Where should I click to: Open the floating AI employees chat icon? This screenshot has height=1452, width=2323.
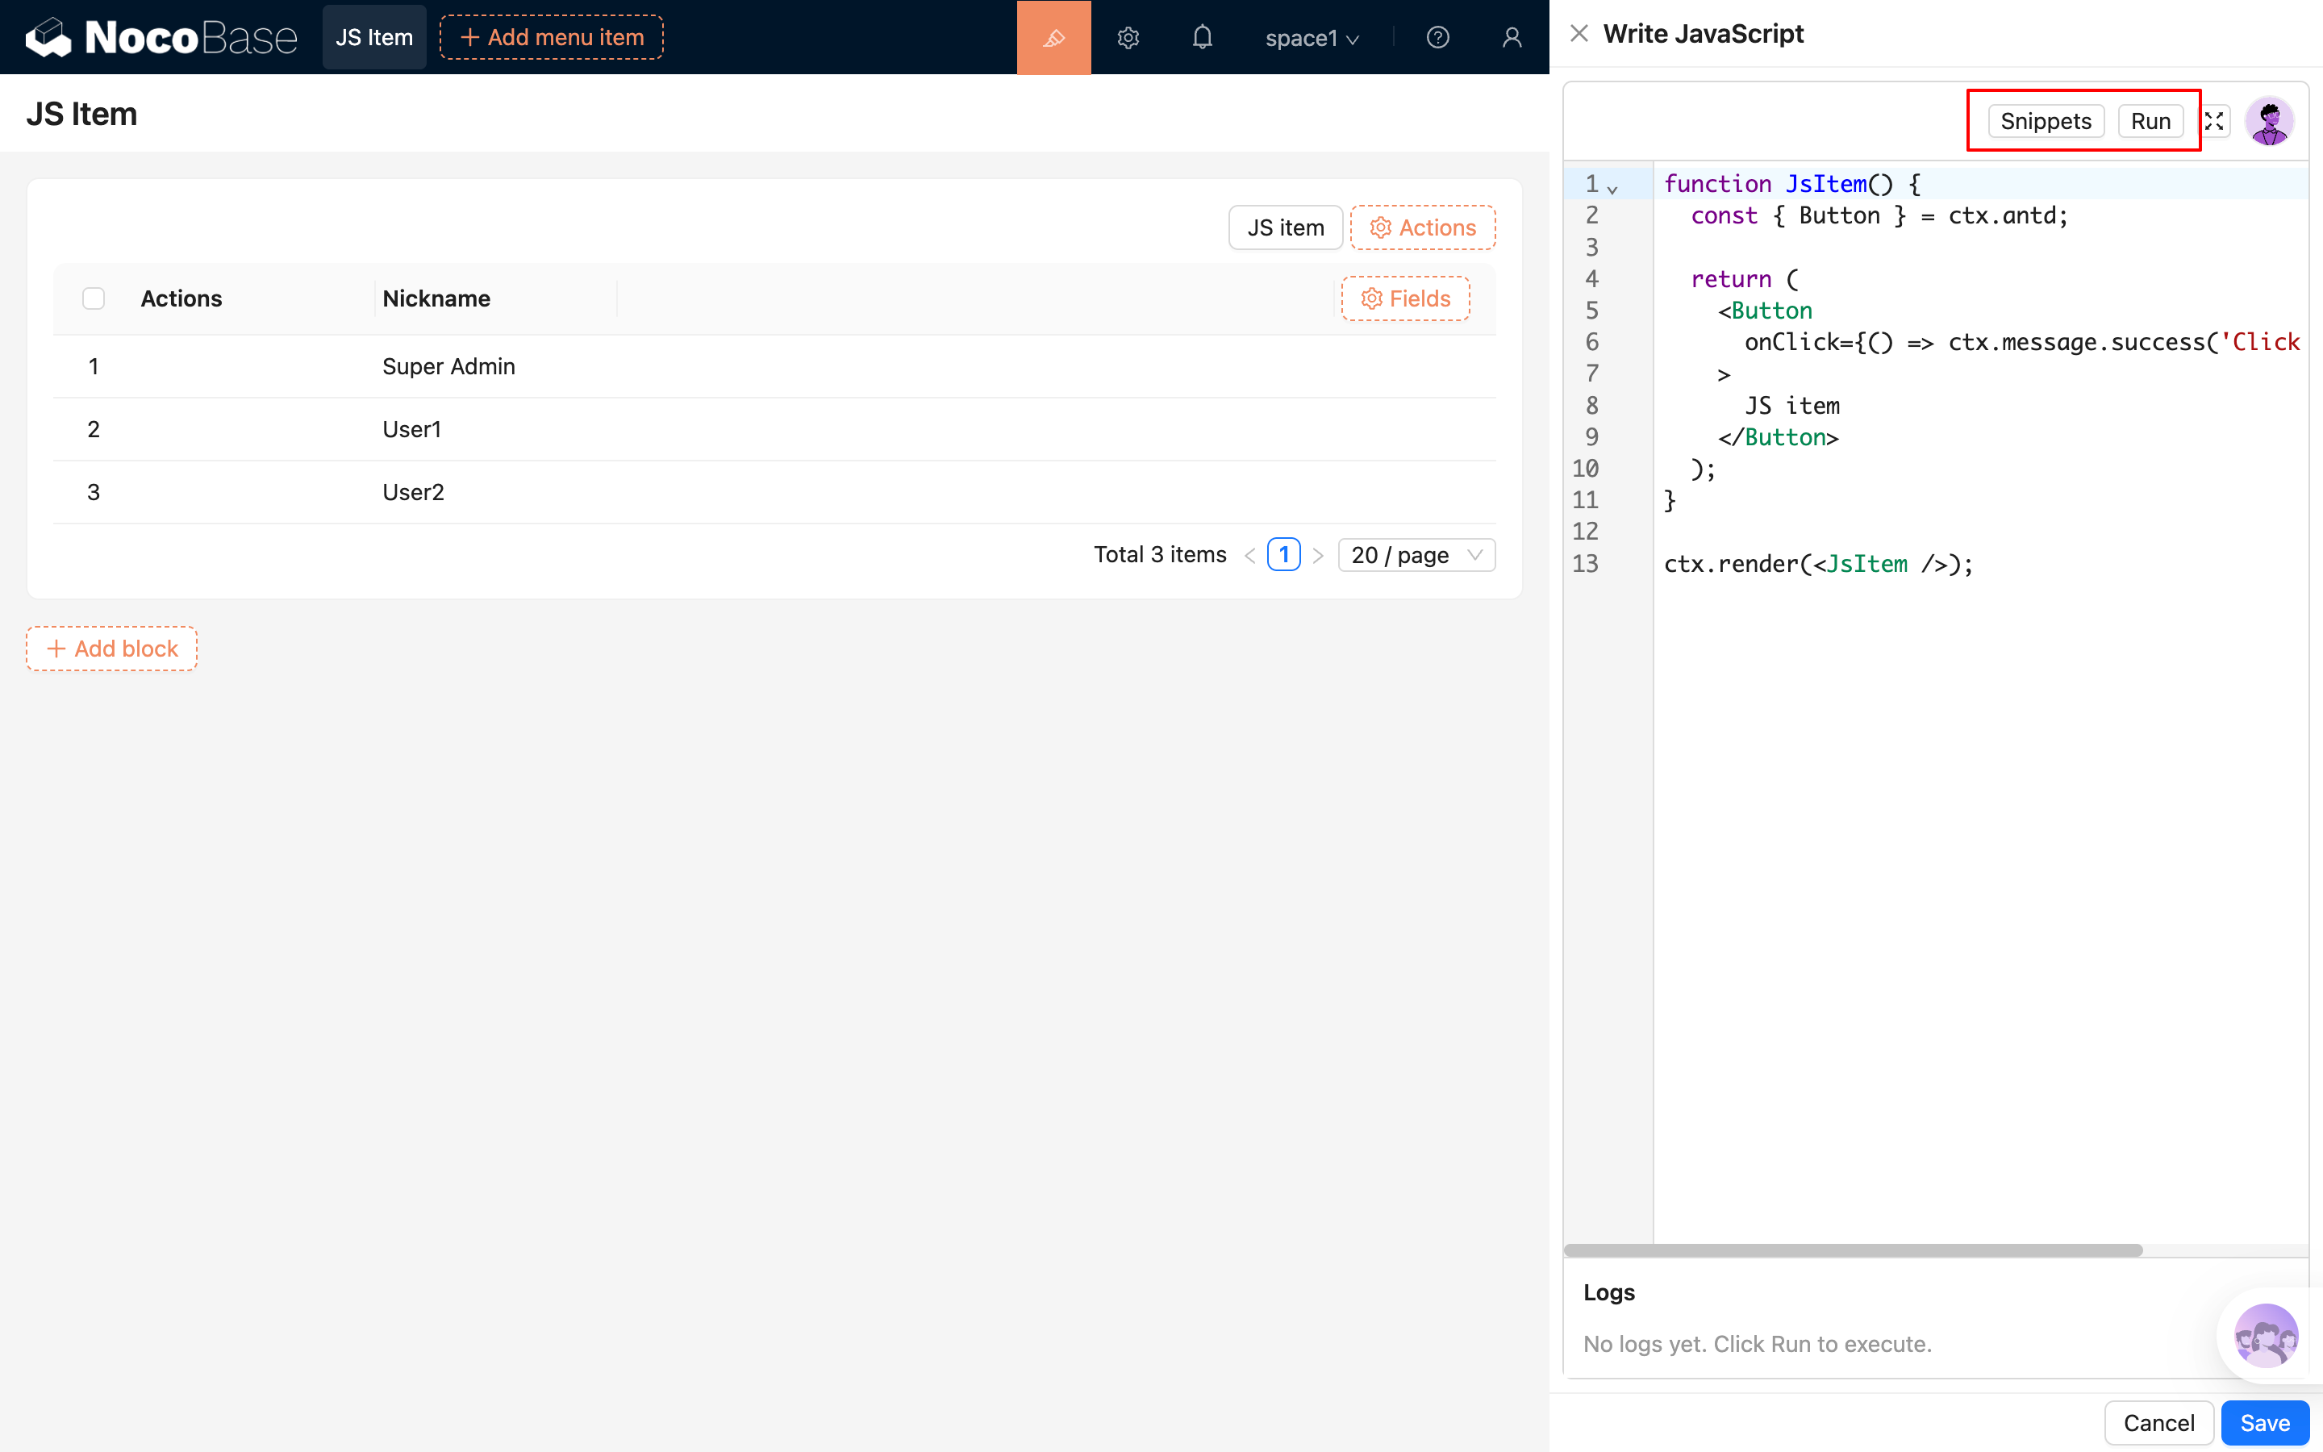(2266, 1335)
